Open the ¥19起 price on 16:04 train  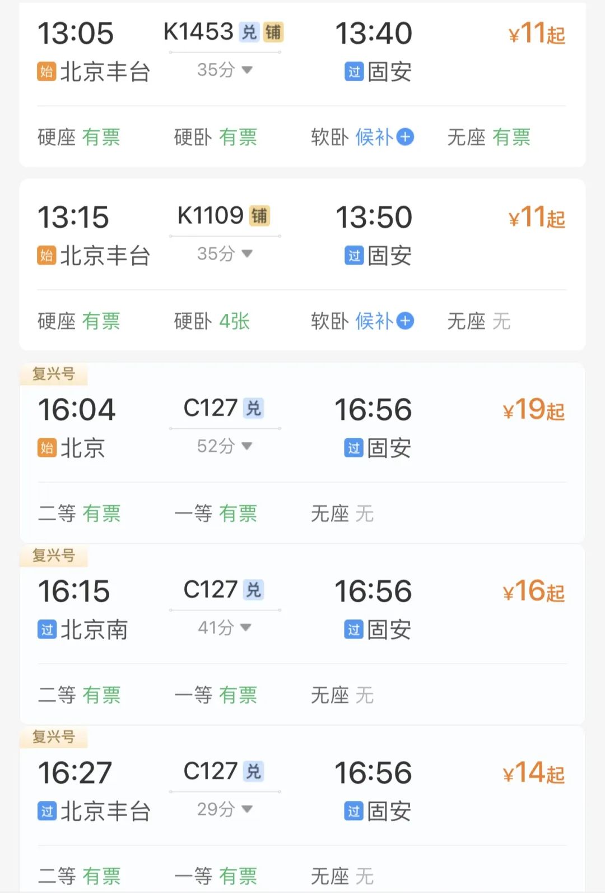point(534,409)
